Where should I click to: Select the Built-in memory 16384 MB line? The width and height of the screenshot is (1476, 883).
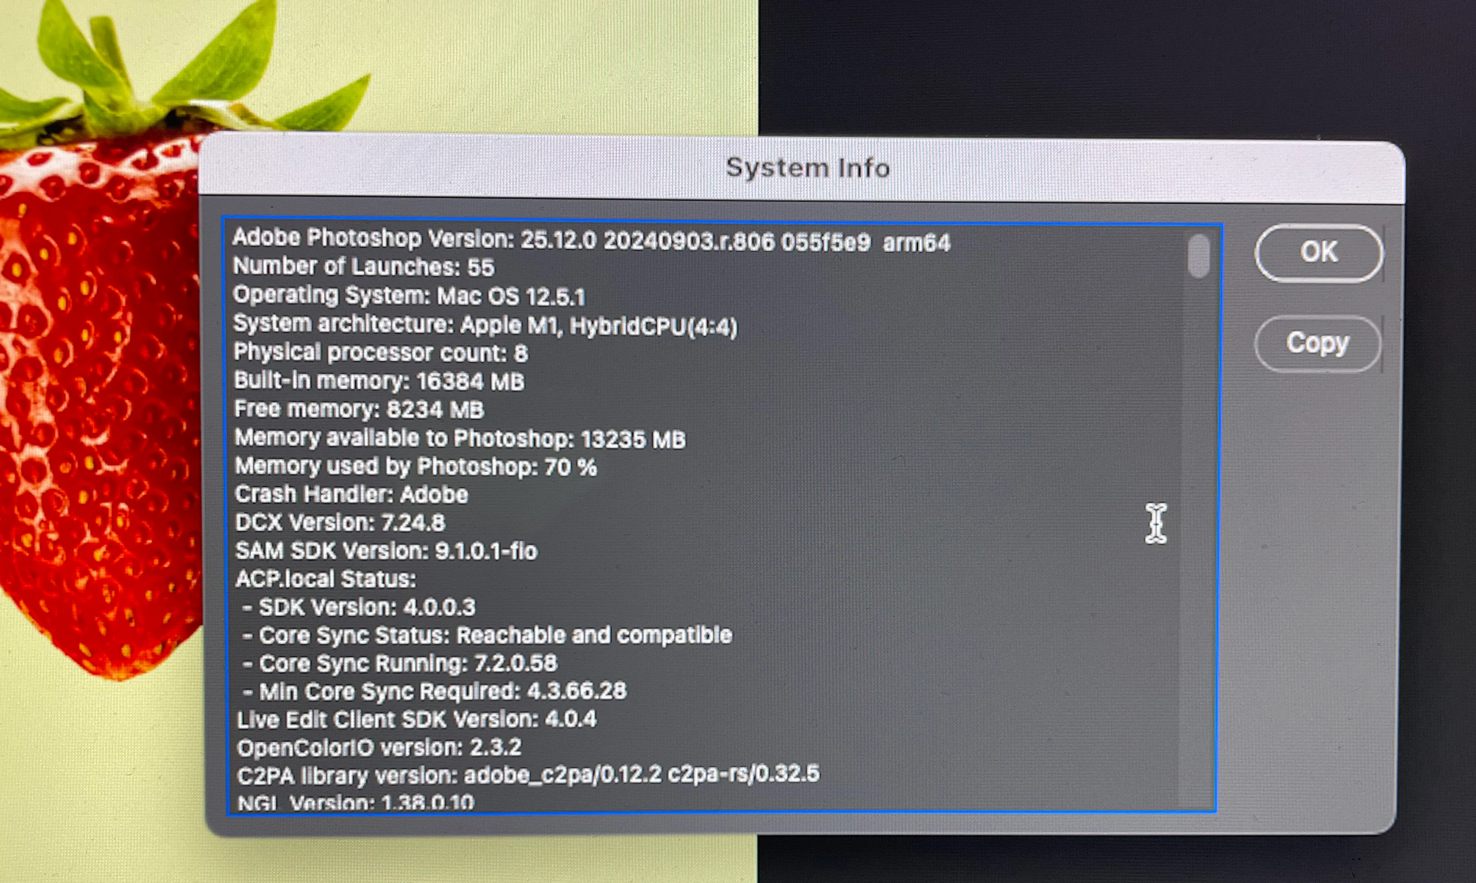[x=379, y=382]
